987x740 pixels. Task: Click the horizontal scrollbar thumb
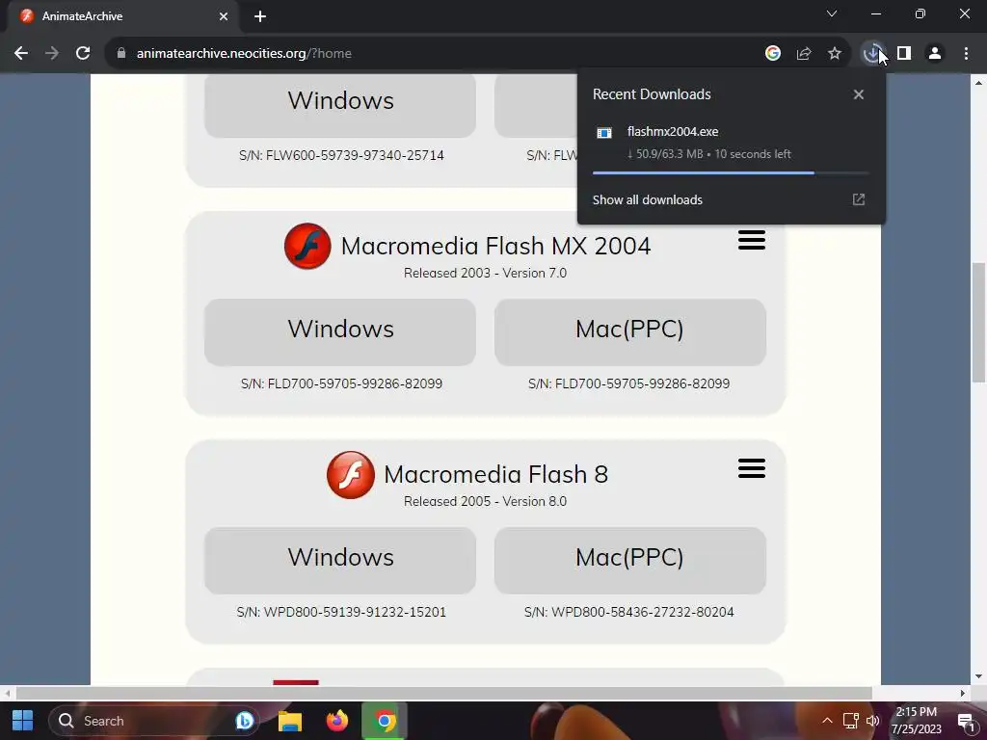(443, 693)
